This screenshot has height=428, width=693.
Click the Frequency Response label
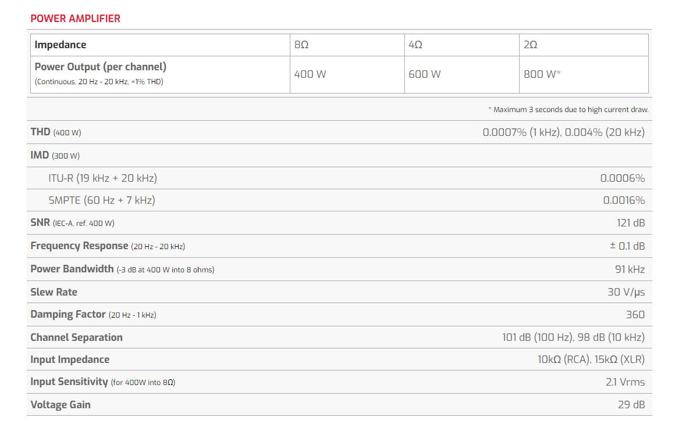tap(79, 246)
